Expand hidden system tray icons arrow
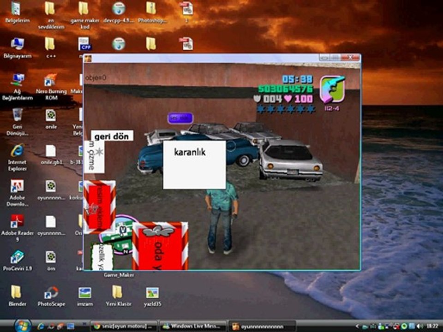The width and height of the screenshot is (443, 332). click(357, 326)
